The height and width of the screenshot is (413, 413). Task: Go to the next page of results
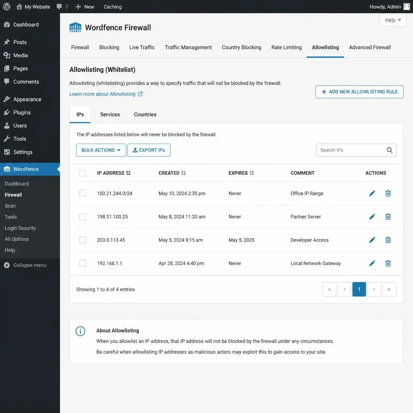click(x=374, y=289)
